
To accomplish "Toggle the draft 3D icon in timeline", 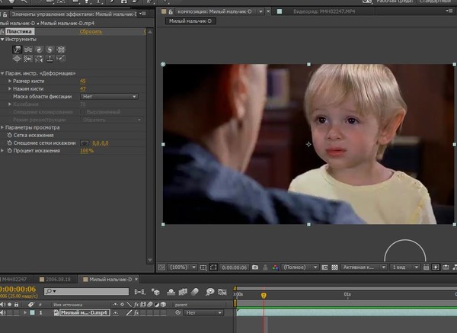I will pos(155,292).
